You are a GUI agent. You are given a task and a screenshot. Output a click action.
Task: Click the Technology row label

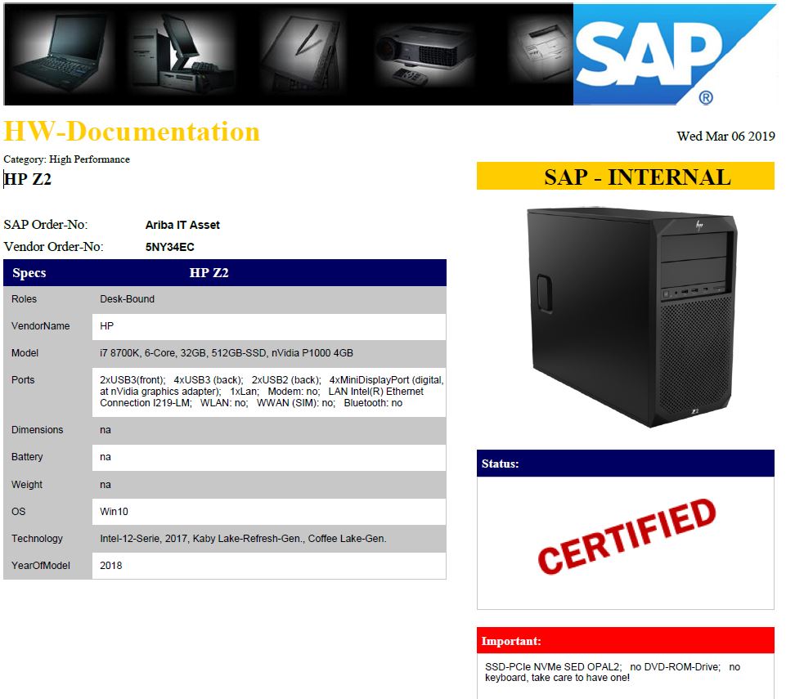(37, 539)
